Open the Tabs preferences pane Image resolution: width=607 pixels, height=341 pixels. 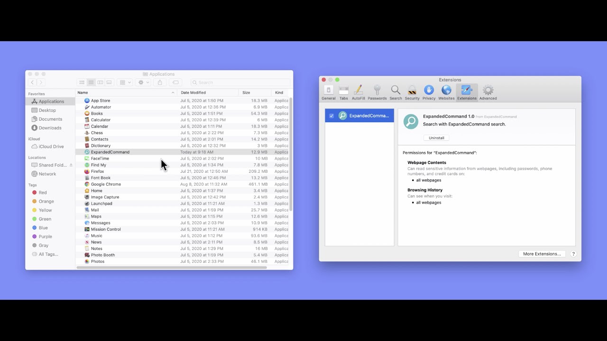pos(344,93)
